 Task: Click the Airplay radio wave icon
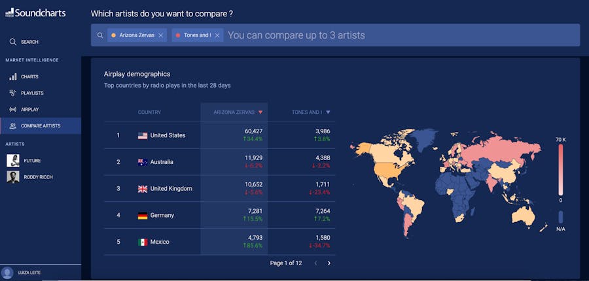coord(13,110)
